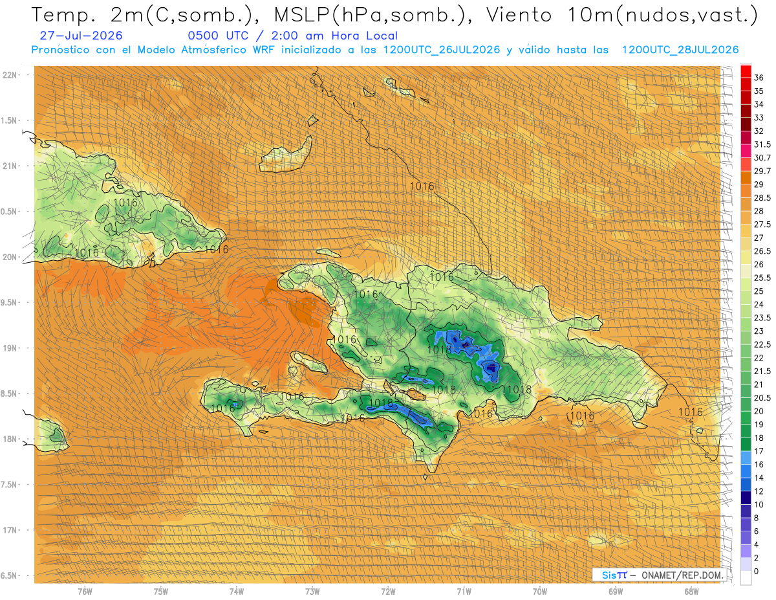Click the legend value "6"
The image size is (776, 600).
point(757,531)
